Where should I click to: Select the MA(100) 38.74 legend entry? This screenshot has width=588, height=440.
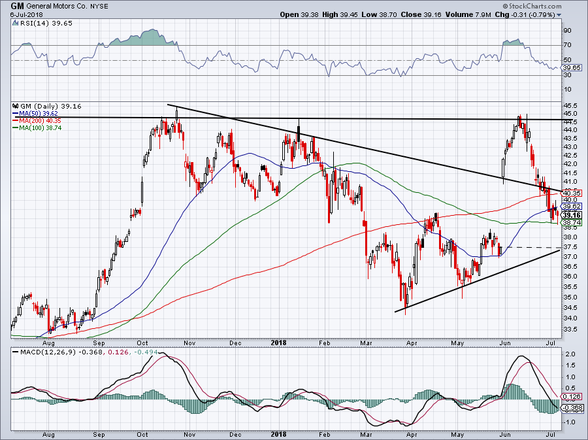[37, 128]
